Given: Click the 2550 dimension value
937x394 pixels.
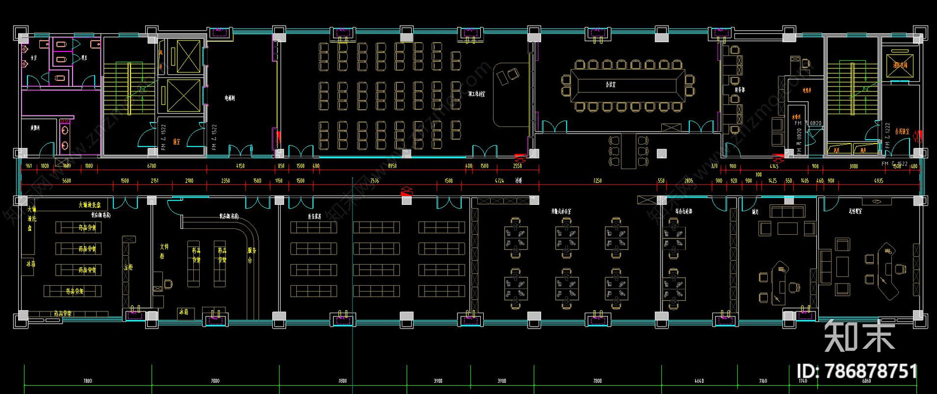Looking at the screenshot, I should point(518,166).
